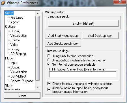Viewport: 127px width, 103px height.
Task: Open Input plug-ins page
Action: [14, 63]
